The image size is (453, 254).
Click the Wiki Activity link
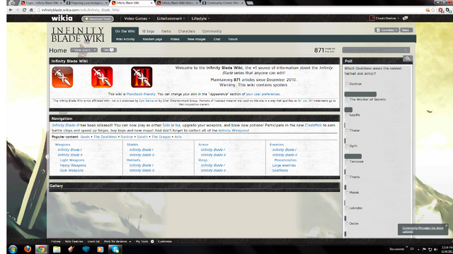point(125,40)
